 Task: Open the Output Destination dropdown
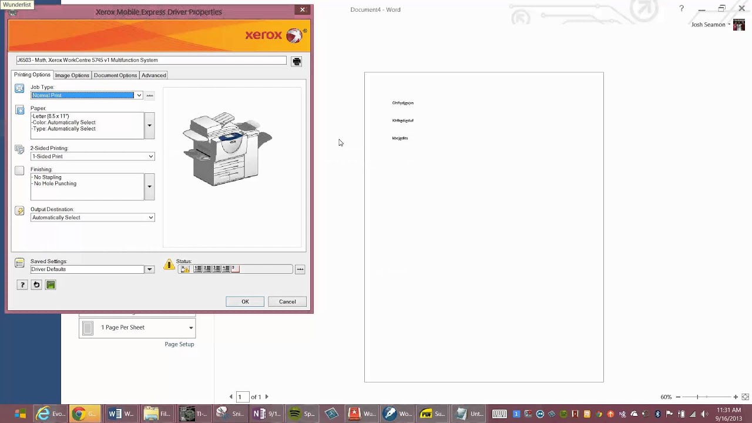pos(151,217)
